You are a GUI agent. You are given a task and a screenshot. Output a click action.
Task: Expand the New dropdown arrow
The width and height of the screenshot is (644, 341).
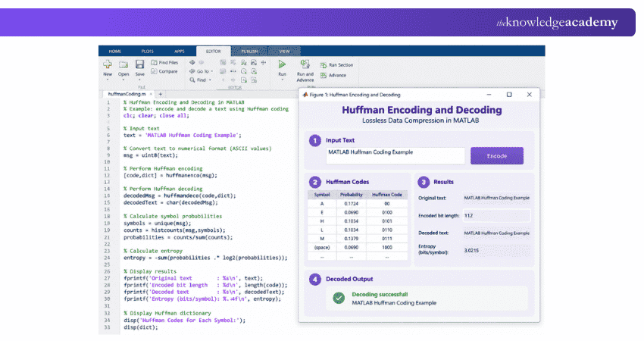[x=108, y=80]
